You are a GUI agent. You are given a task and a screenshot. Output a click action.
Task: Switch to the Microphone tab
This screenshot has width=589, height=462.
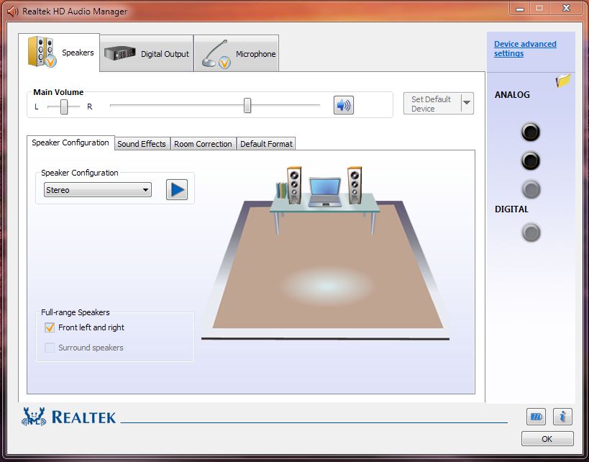pyautogui.click(x=237, y=53)
